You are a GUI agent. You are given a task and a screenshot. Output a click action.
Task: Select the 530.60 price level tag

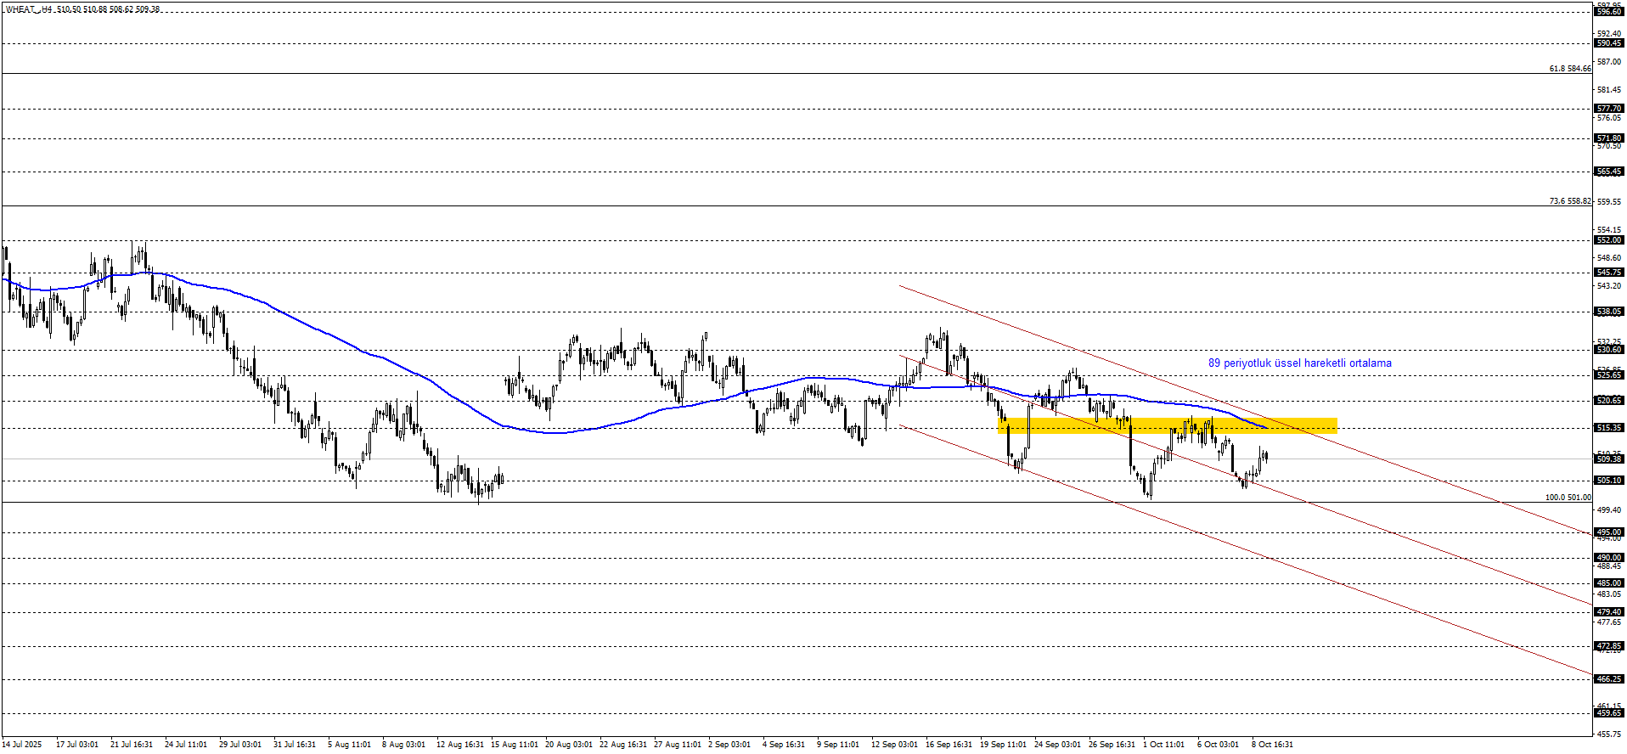(x=1608, y=350)
